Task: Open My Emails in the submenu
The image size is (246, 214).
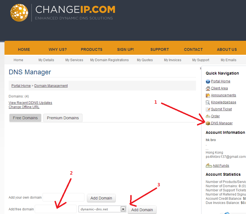Action: tap(229, 60)
